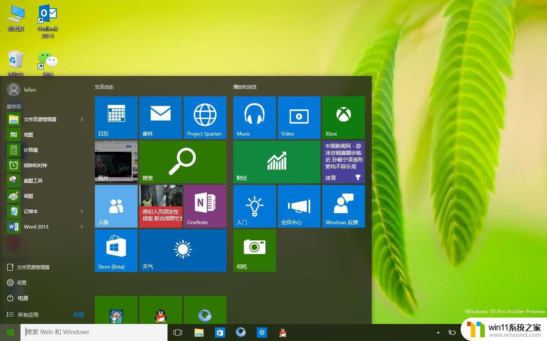The width and height of the screenshot is (547, 341).
Task: Open the news tile about 联合国
Action: point(161,206)
